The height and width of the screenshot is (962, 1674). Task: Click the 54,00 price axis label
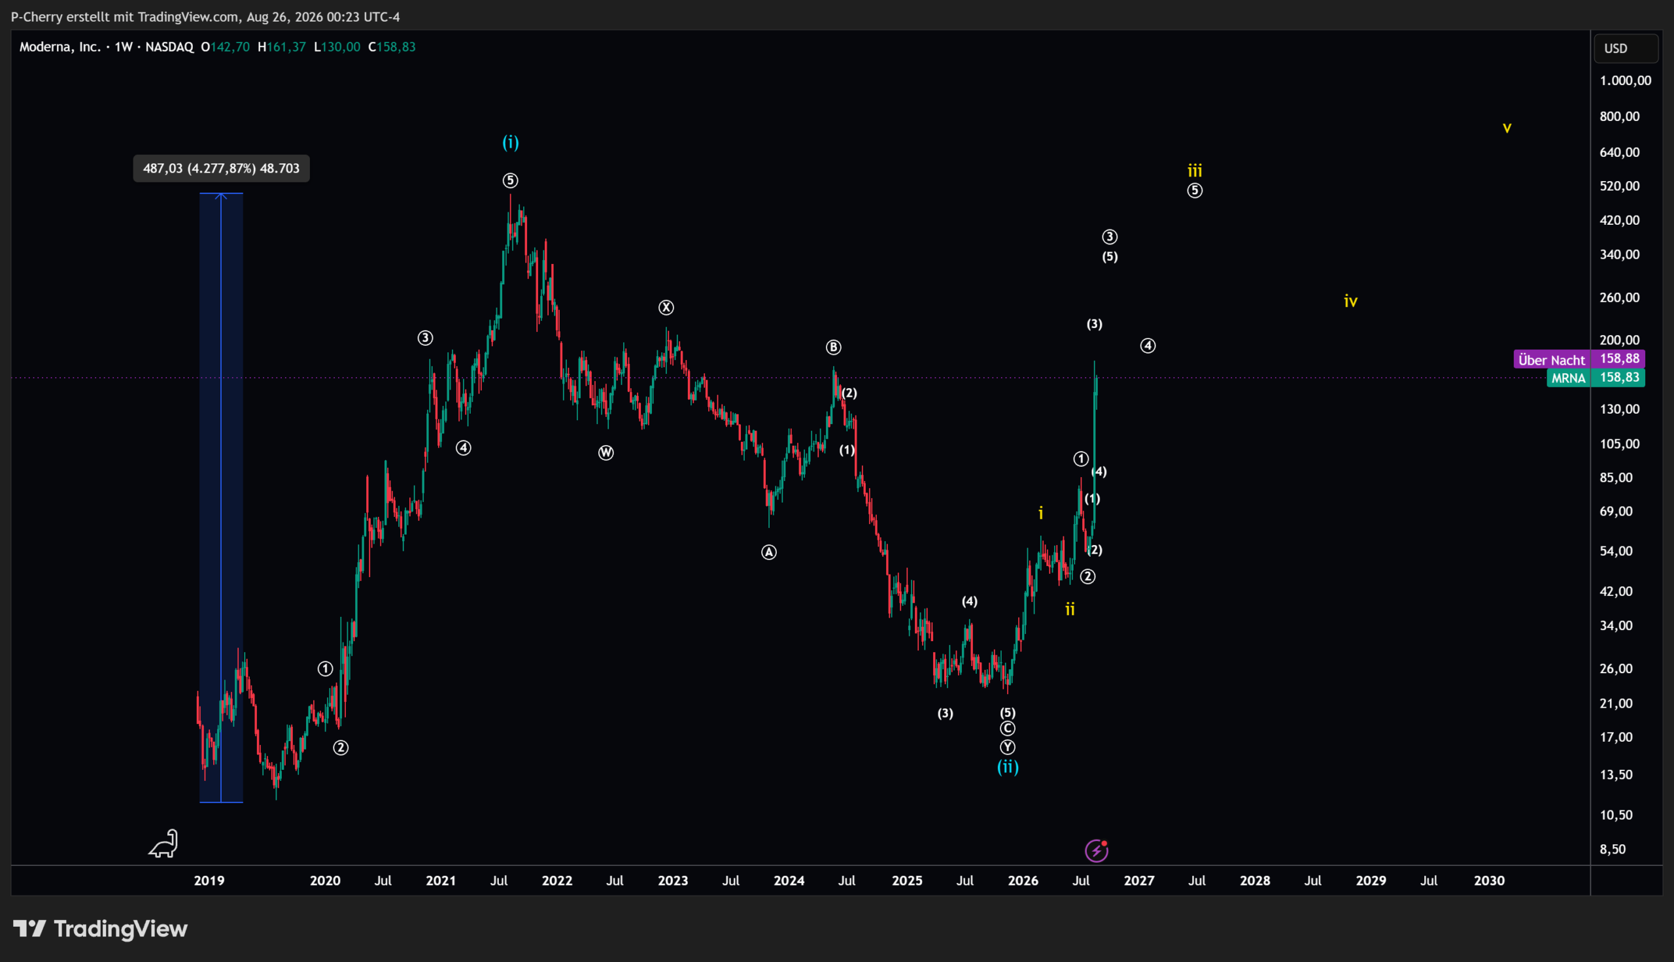(1616, 551)
